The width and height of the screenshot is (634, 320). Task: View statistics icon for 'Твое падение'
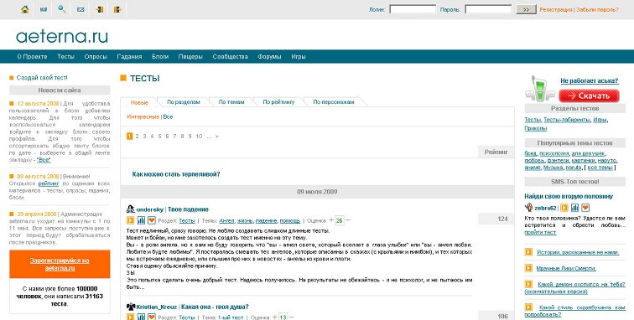[141, 220]
